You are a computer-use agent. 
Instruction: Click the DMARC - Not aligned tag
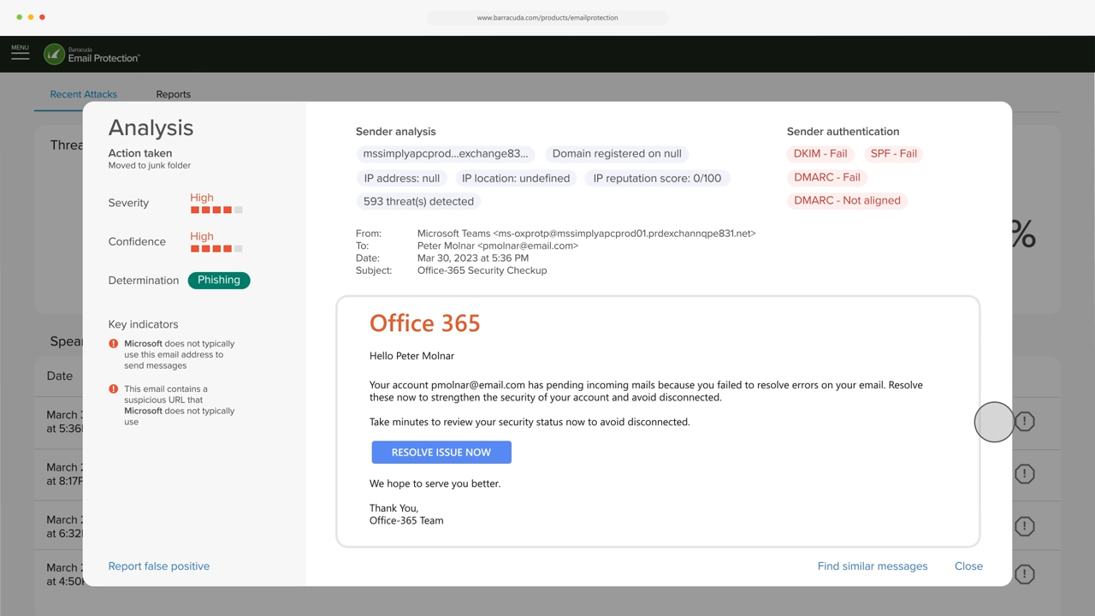click(x=847, y=200)
